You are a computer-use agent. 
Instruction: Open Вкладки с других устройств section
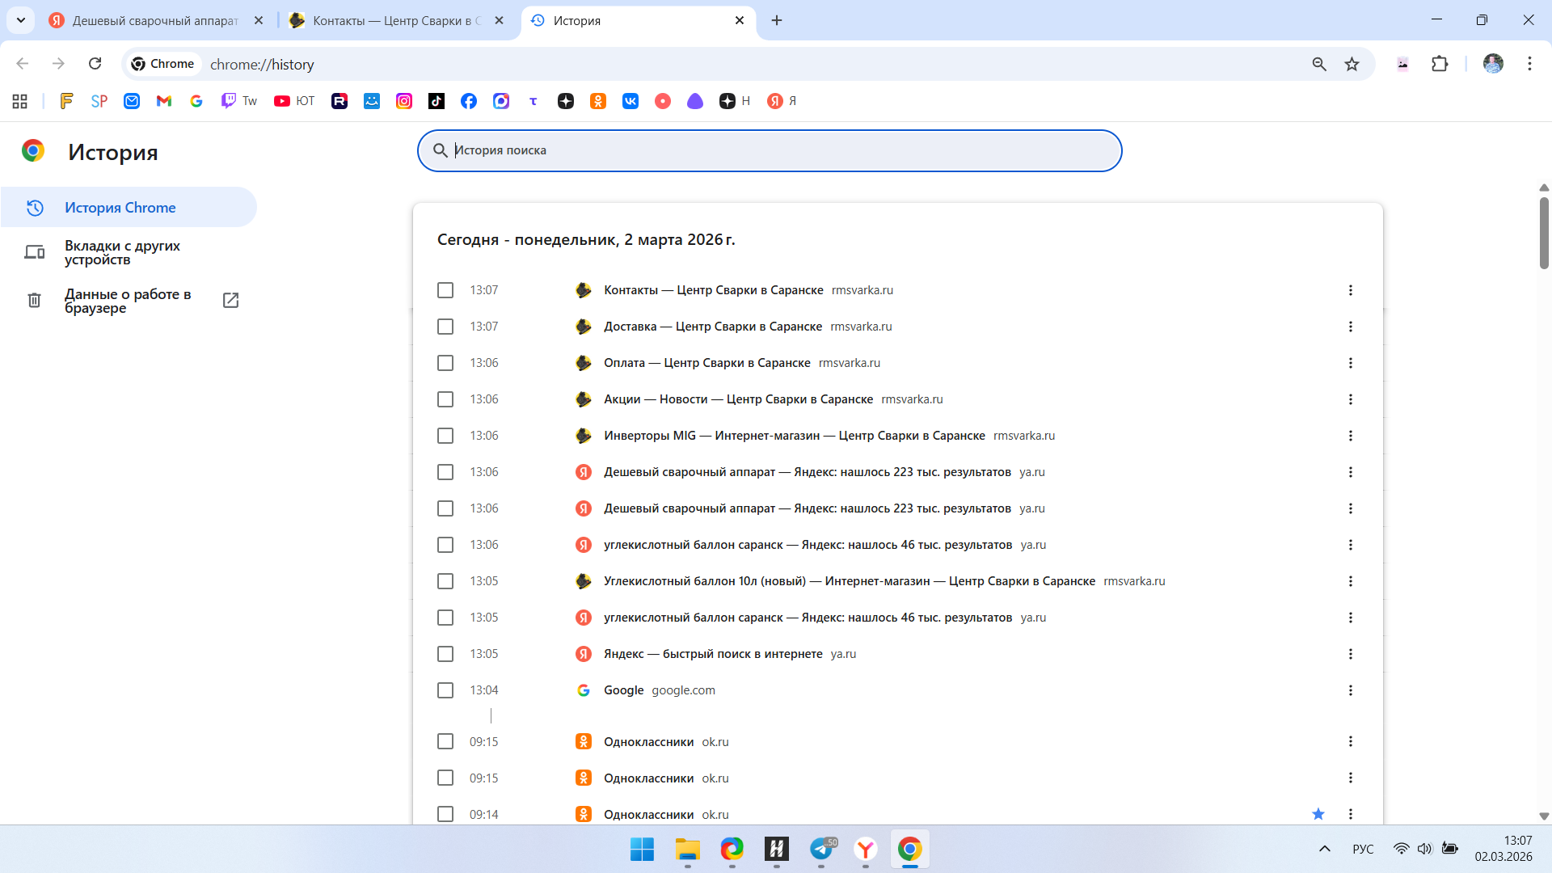pyautogui.click(x=122, y=252)
